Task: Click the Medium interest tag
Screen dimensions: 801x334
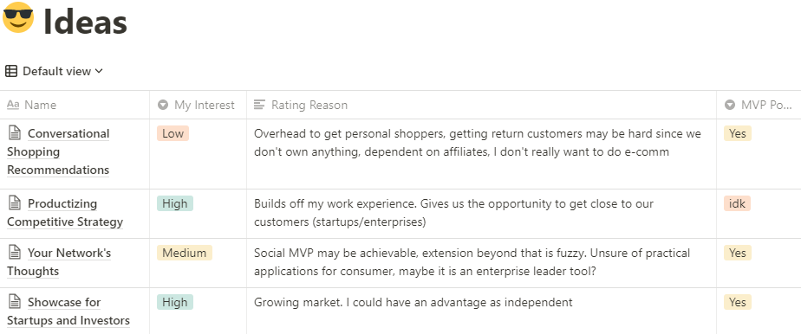Action: pyautogui.click(x=185, y=253)
